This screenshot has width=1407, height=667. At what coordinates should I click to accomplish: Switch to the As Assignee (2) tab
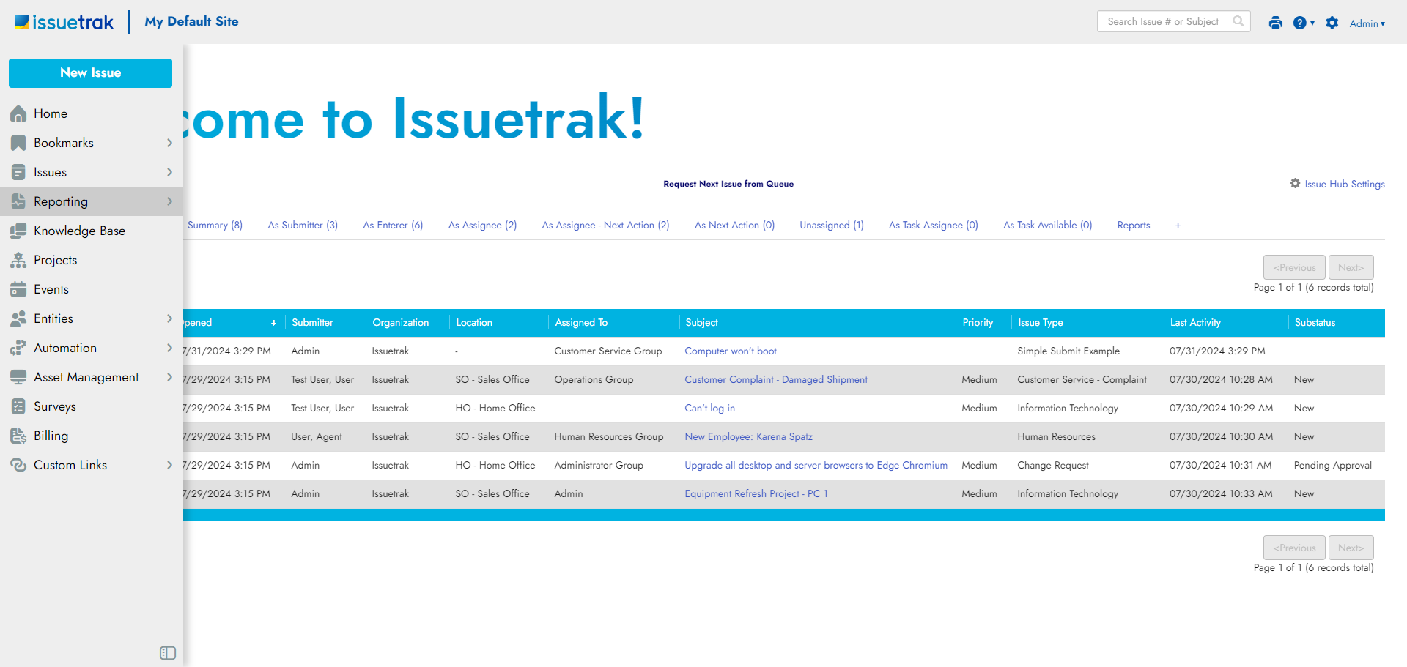[482, 225]
